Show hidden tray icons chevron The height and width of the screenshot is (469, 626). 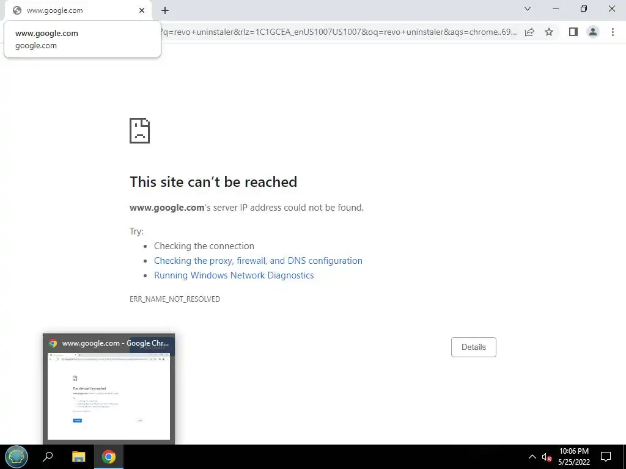tap(532, 457)
